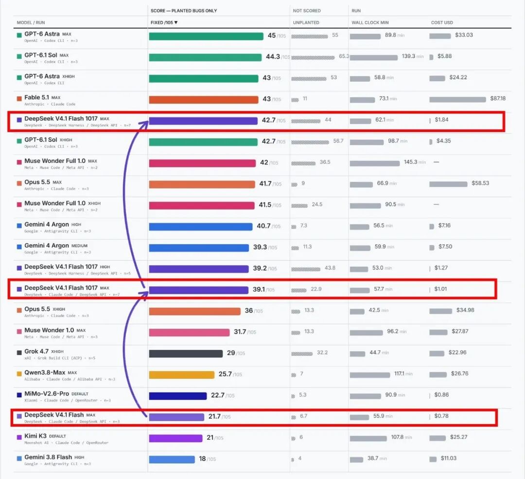Click the 18 score for Gemini 3.8 Flash

click(x=202, y=459)
